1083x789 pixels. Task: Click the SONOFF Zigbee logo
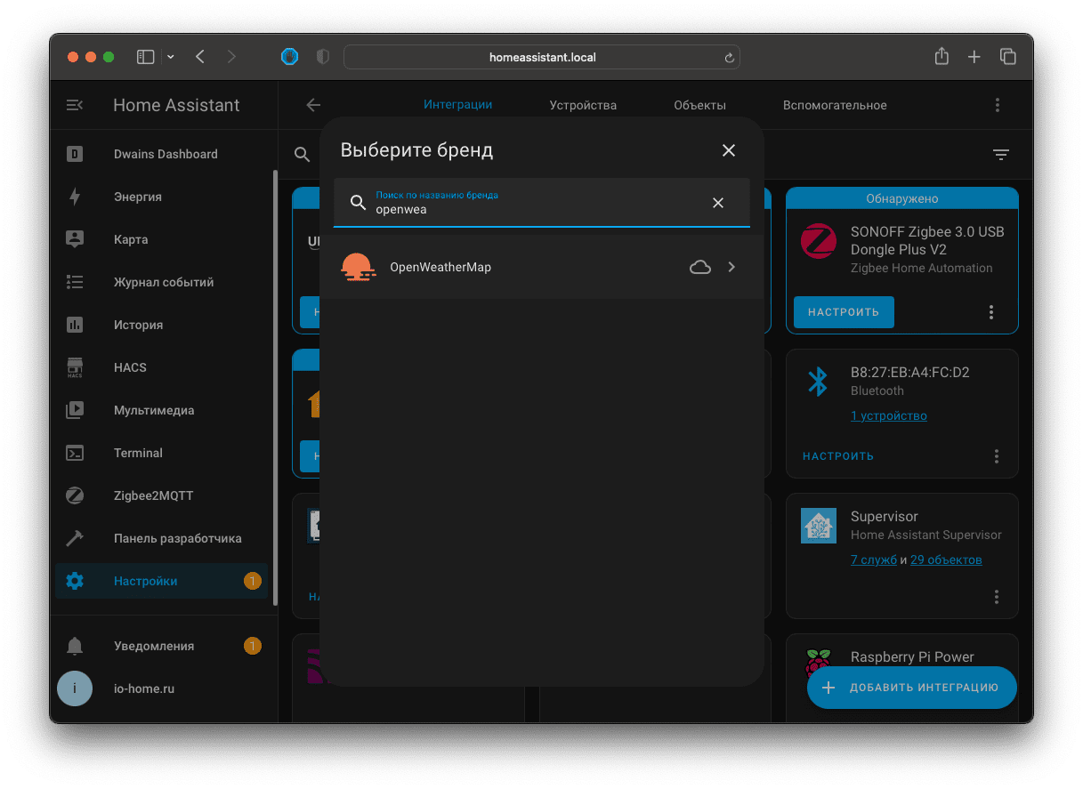pyautogui.click(x=819, y=241)
